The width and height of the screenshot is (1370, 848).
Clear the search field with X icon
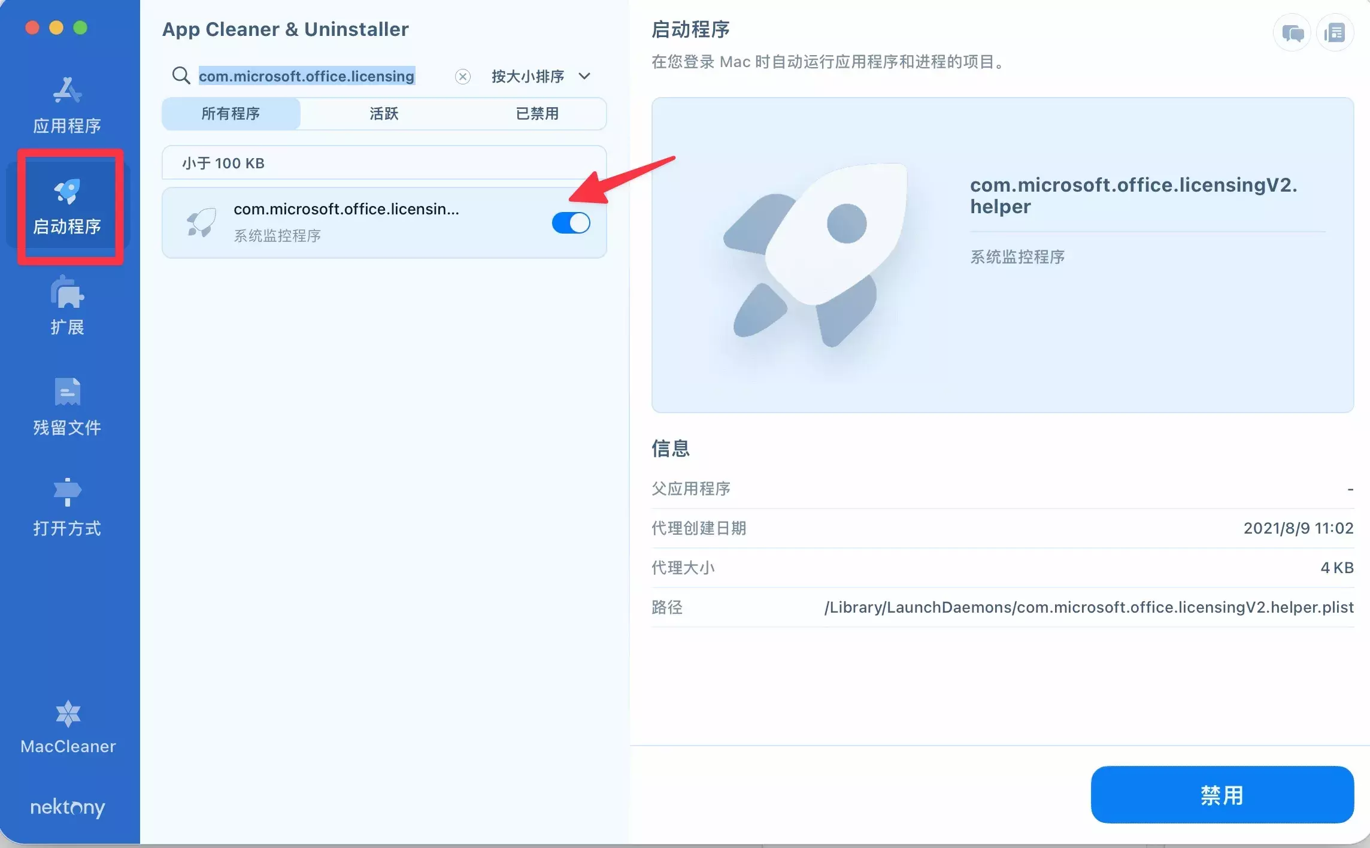(x=462, y=77)
